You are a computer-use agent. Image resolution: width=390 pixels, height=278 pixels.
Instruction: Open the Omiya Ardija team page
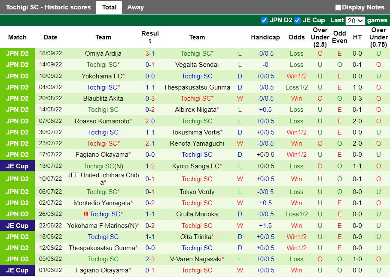click(103, 54)
